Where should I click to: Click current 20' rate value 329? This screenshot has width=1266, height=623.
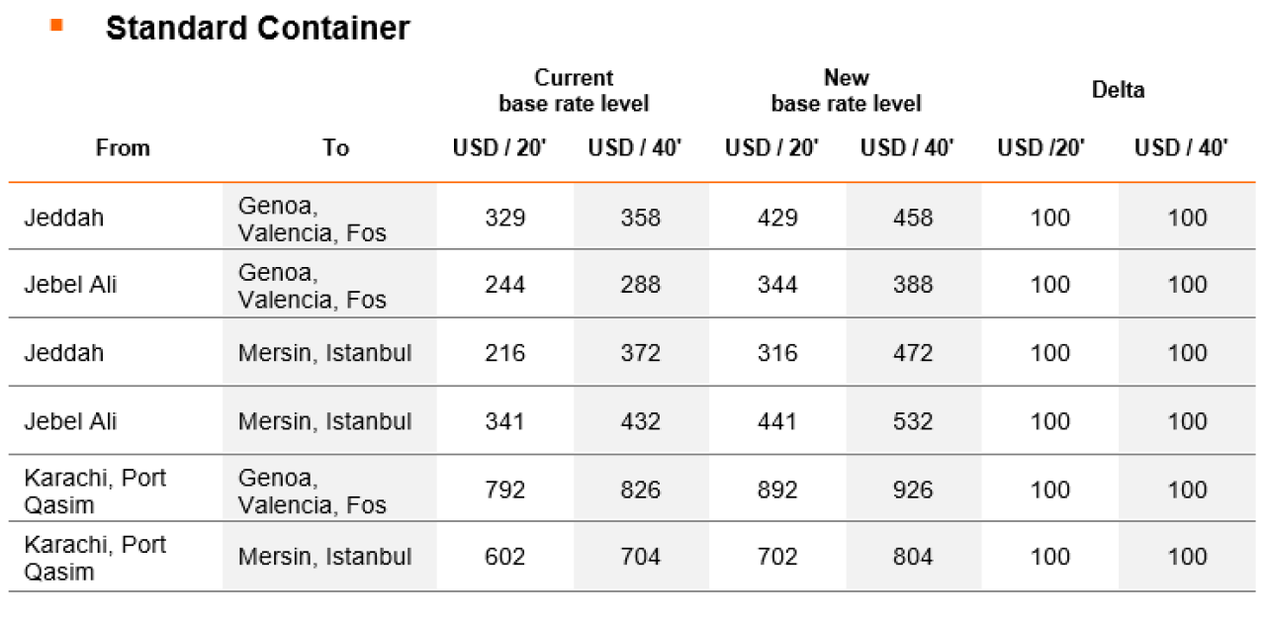505,218
